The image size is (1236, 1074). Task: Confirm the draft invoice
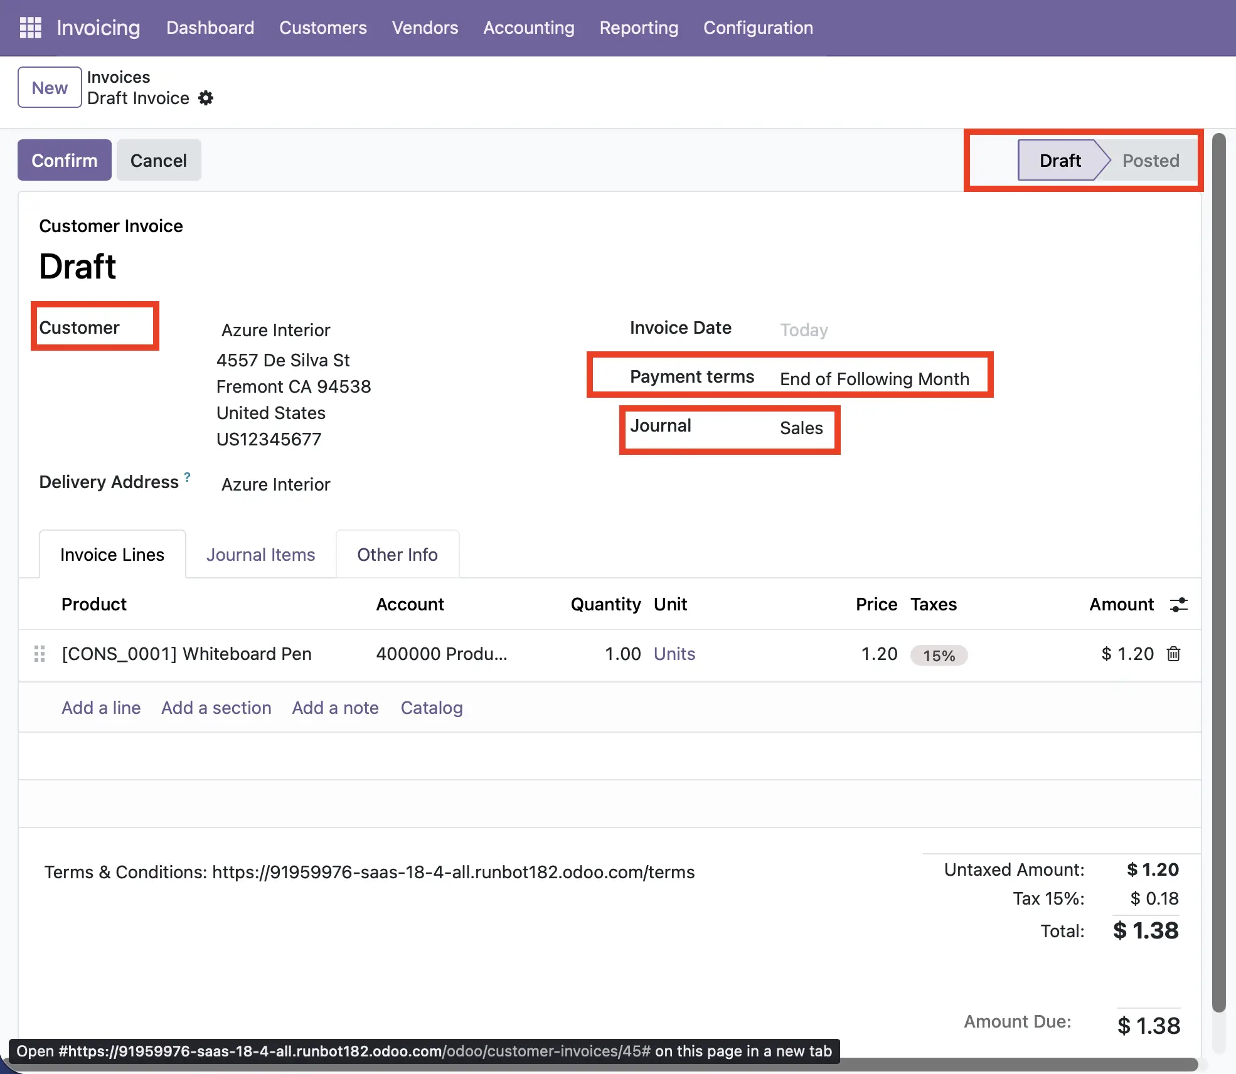pos(64,160)
